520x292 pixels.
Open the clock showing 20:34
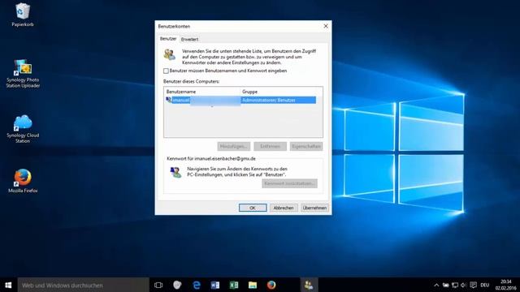(505, 285)
